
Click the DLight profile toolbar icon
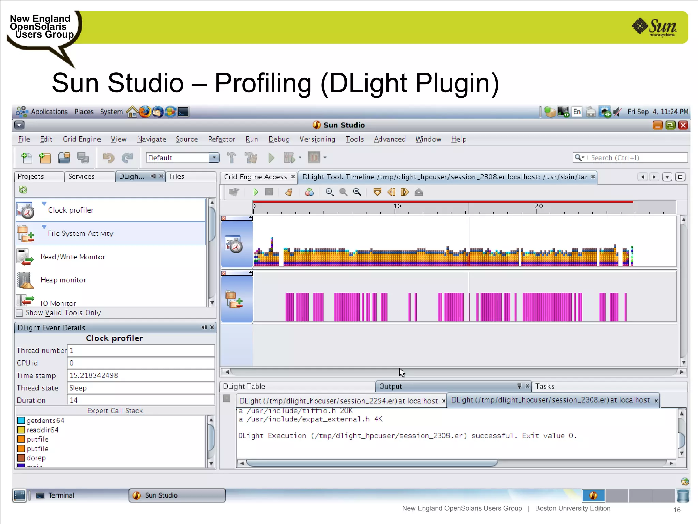pos(314,158)
